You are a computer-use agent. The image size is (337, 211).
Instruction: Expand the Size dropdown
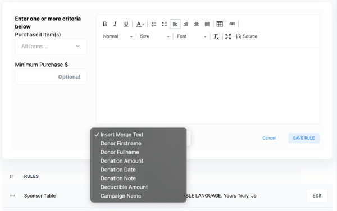(x=154, y=36)
